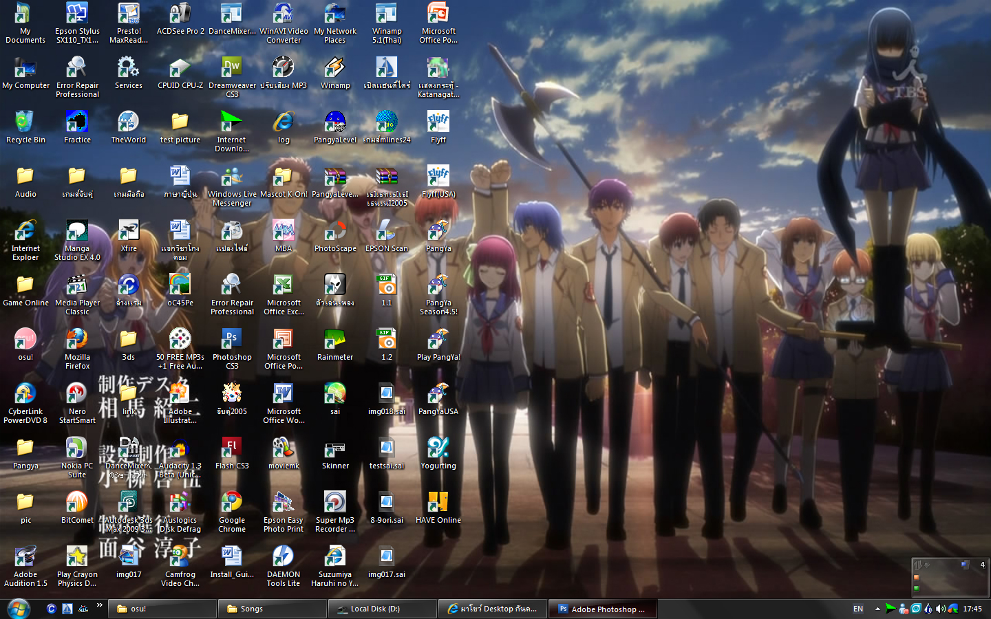Launch Rainmeter
The image size is (991, 619).
[x=335, y=345]
